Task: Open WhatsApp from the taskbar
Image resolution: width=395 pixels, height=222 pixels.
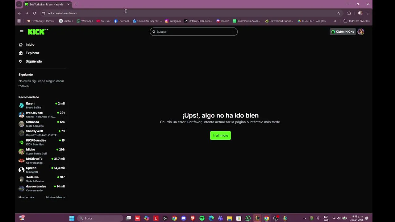Action: point(248,218)
